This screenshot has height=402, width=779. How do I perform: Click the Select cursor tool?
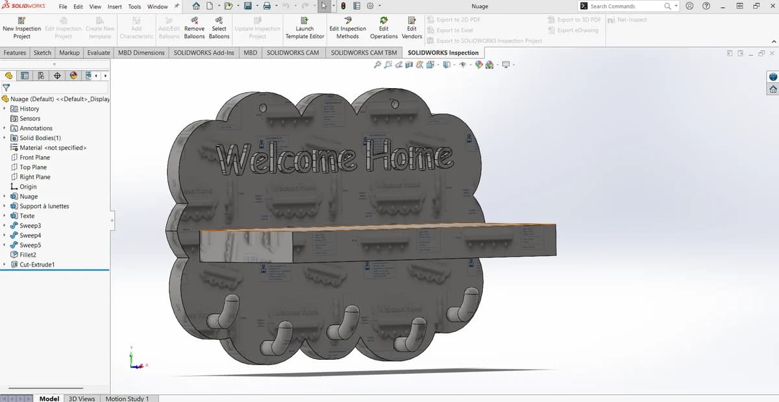coord(325,6)
